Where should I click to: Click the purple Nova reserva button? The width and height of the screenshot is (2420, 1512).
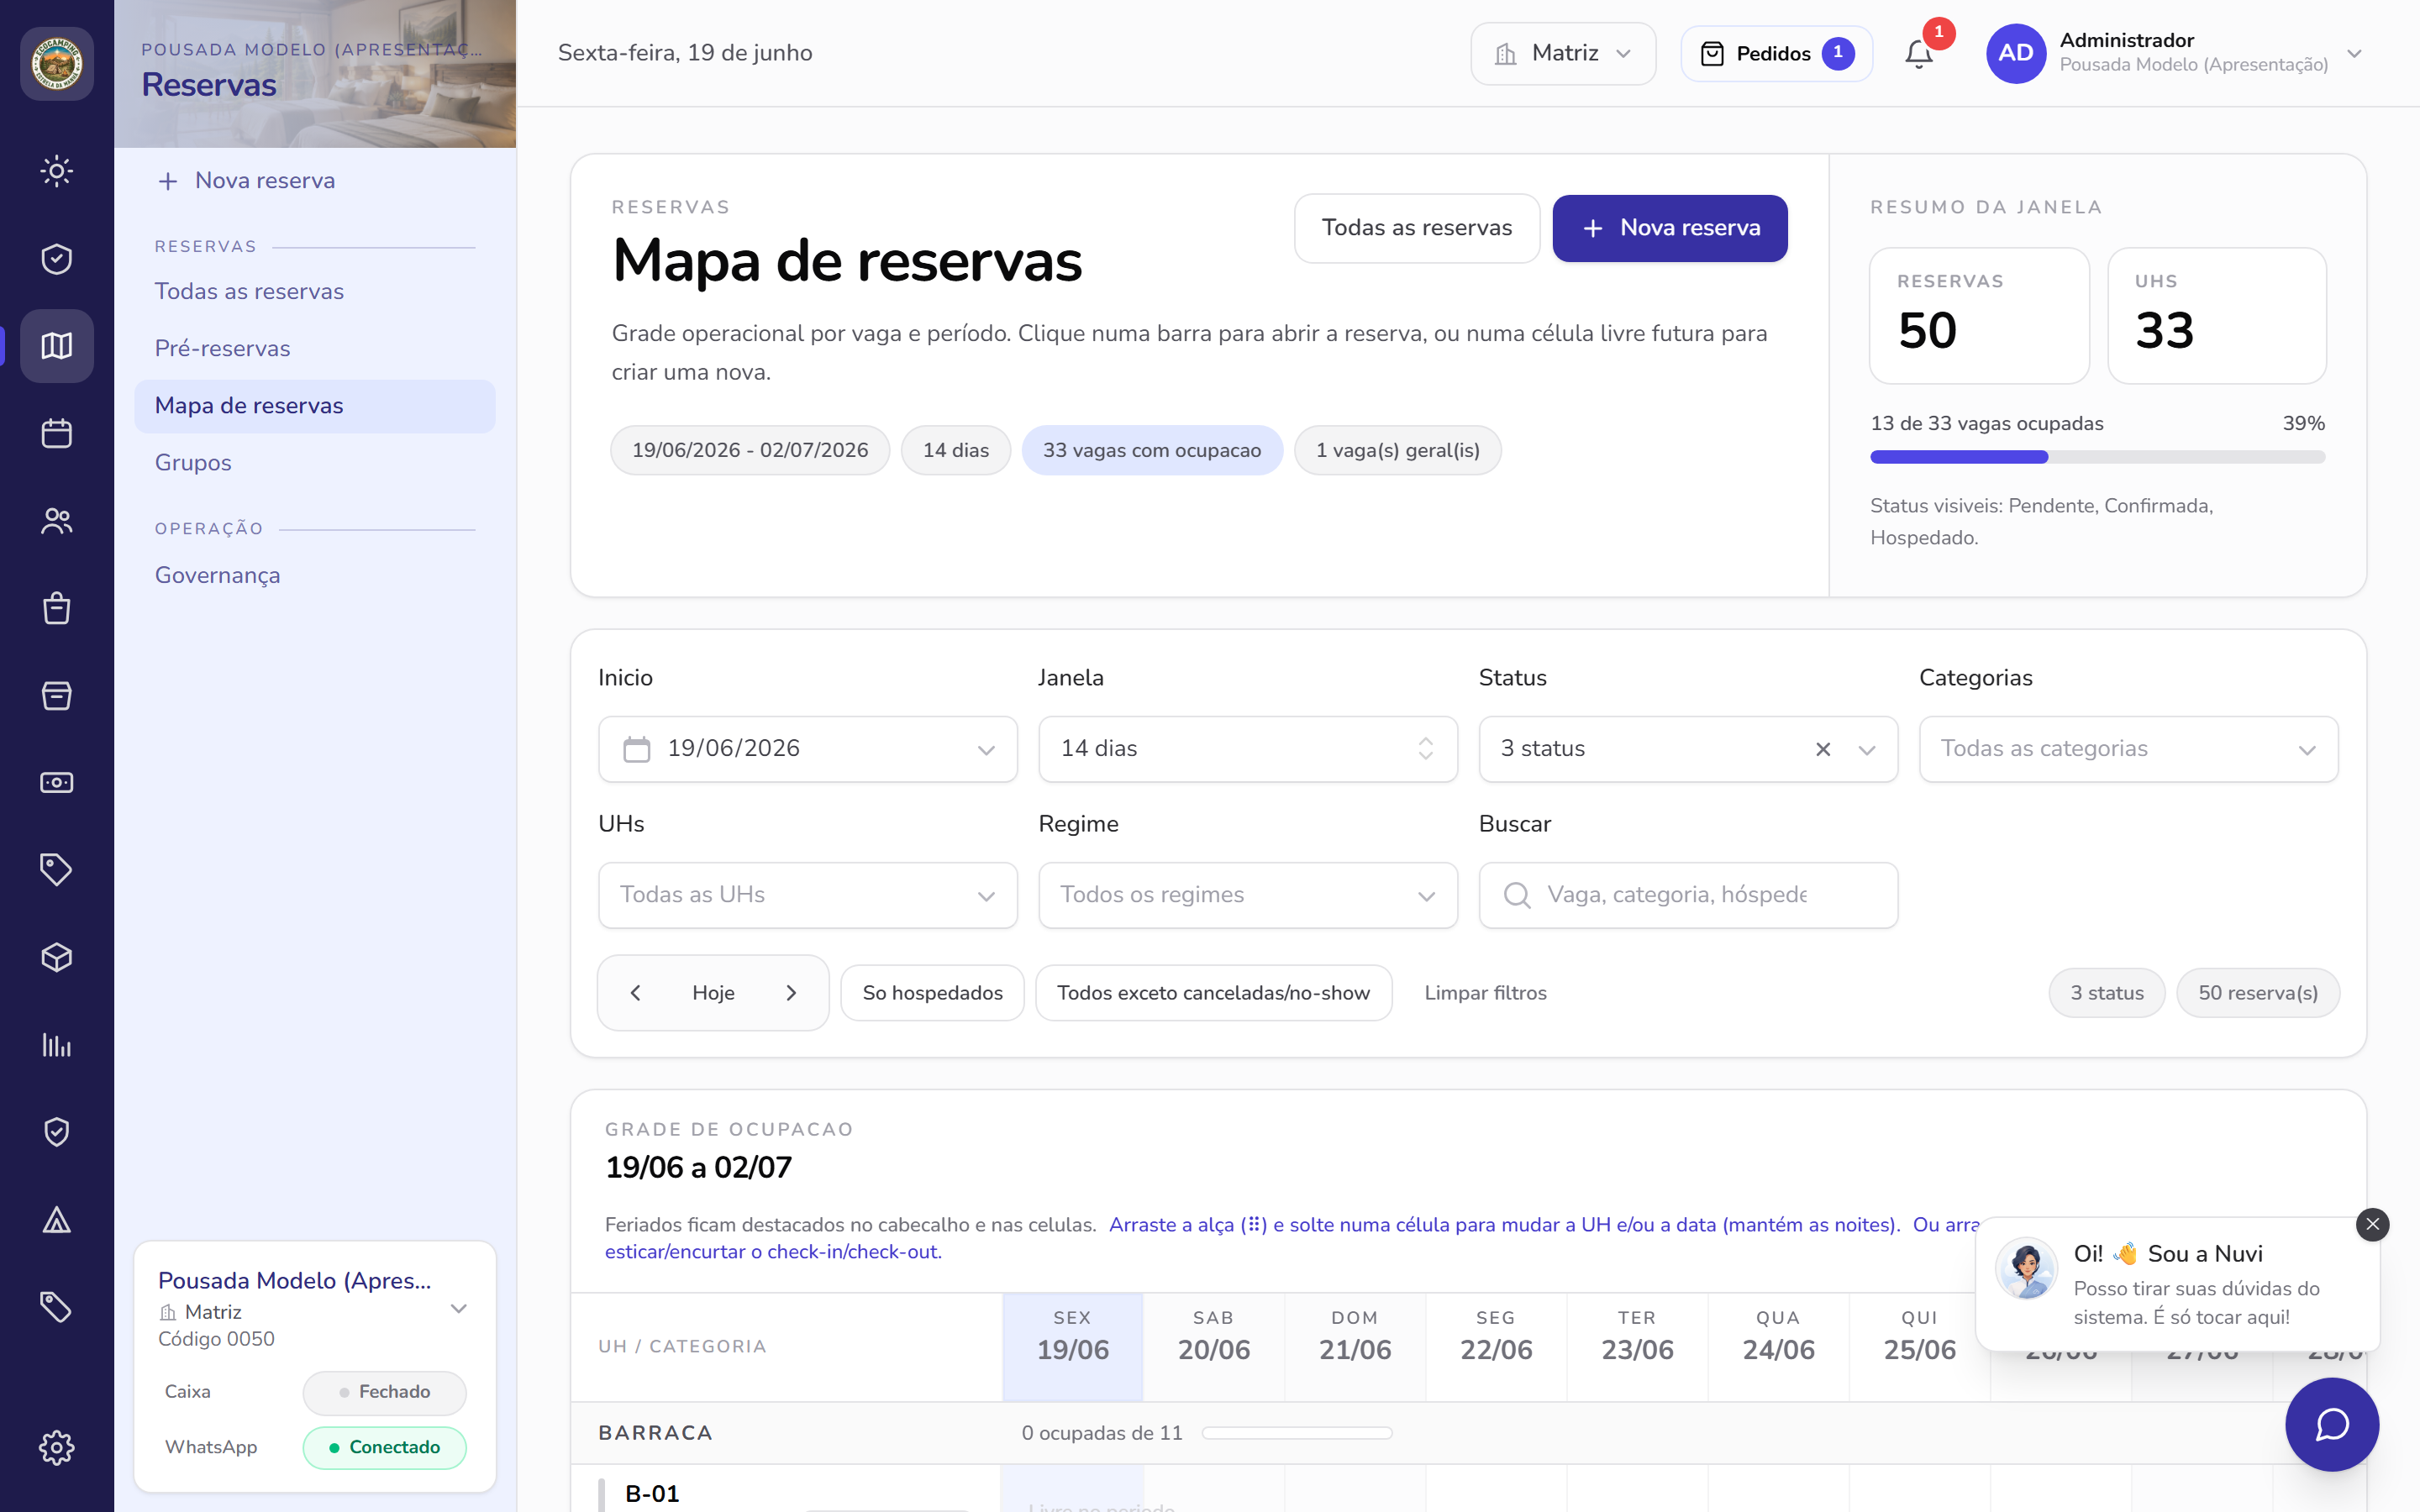1669,228
